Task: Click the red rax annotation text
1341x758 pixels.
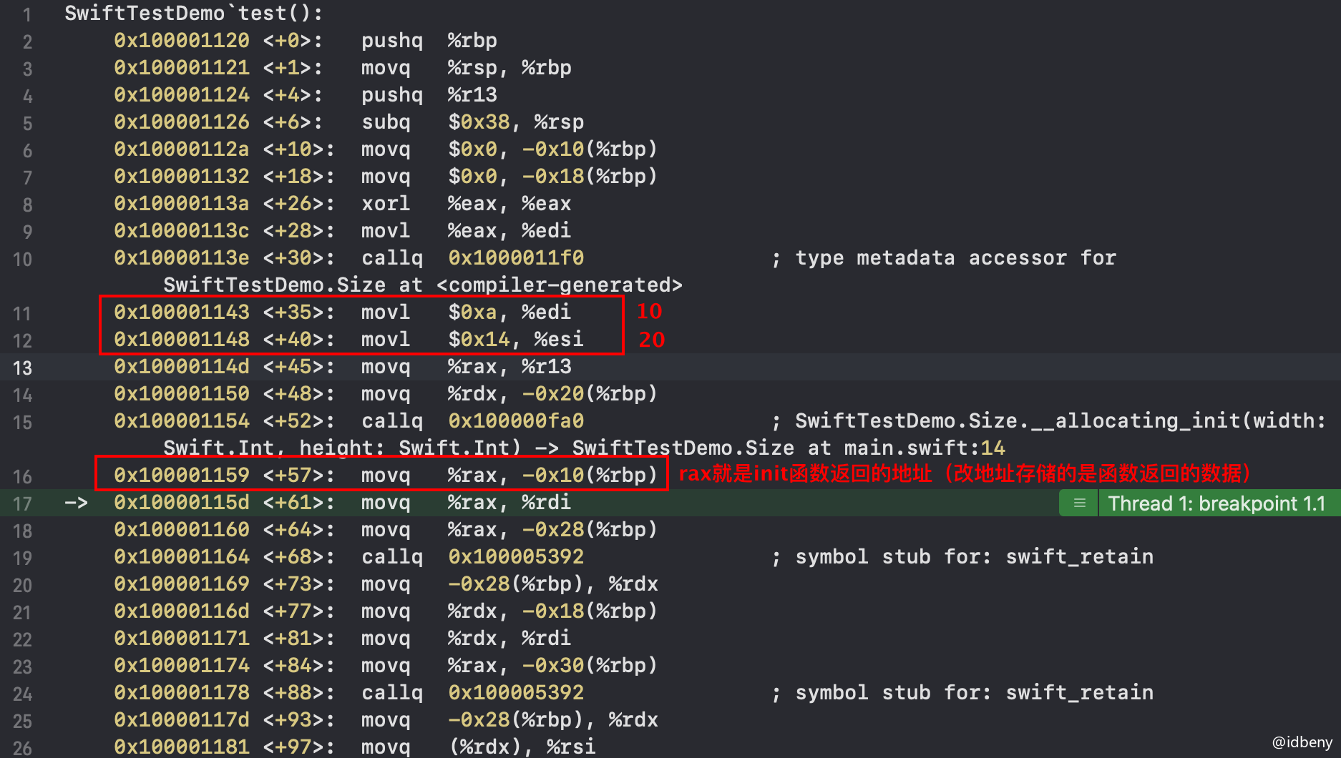Action: 964,474
